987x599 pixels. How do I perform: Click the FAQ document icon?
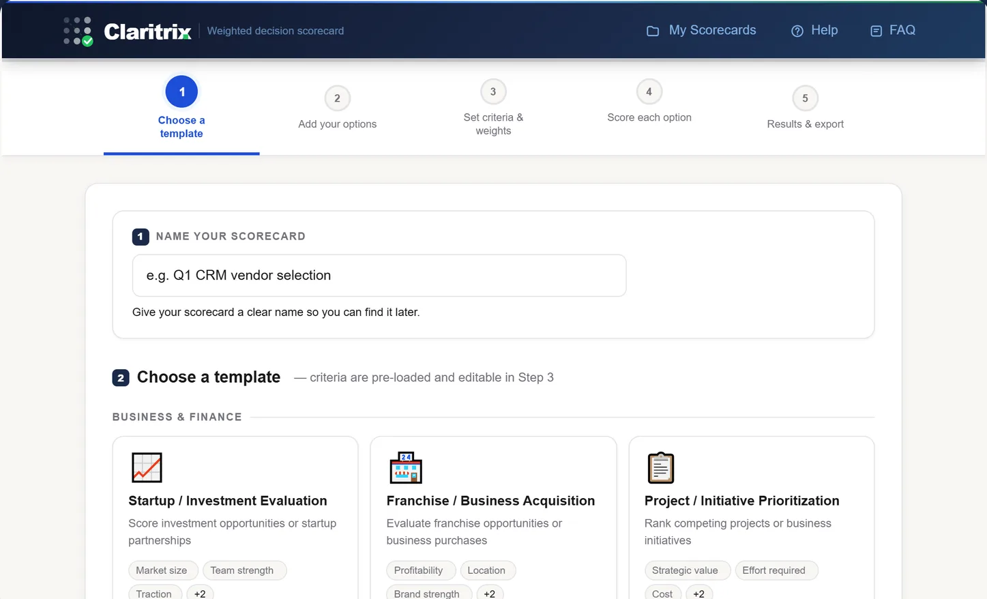click(x=876, y=31)
